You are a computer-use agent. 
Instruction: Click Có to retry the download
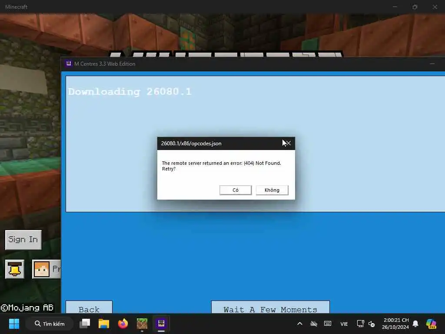pyautogui.click(x=235, y=190)
